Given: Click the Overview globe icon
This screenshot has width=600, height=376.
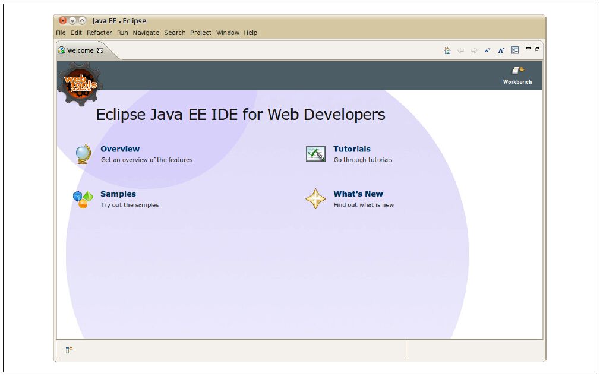Looking at the screenshot, I should tap(83, 154).
